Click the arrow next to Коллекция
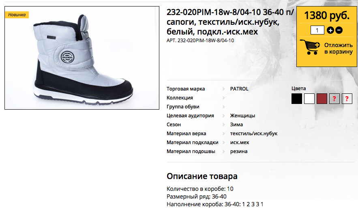 (223, 98)
